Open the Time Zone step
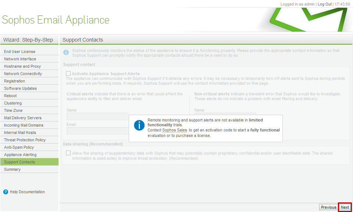This screenshot has width=353, height=212. pyautogui.click(x=29, y=110)
